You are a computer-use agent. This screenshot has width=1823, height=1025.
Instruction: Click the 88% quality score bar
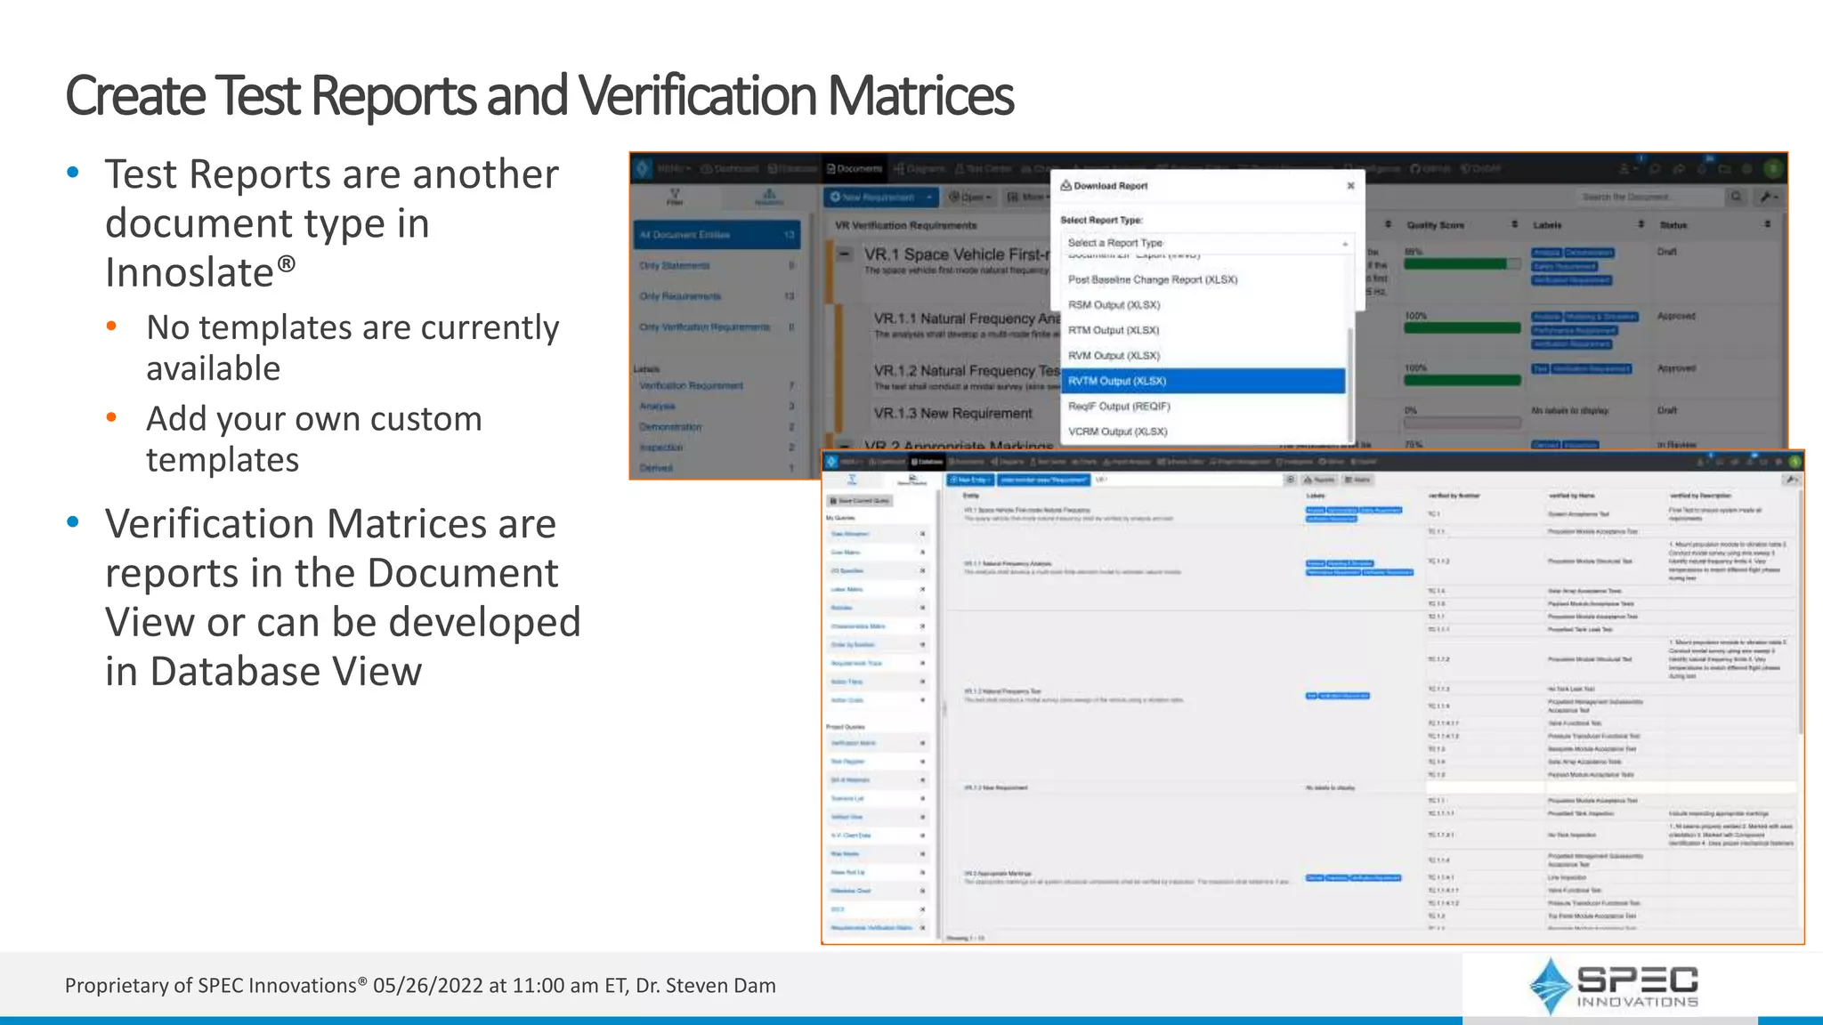(x=1462, y=263)
